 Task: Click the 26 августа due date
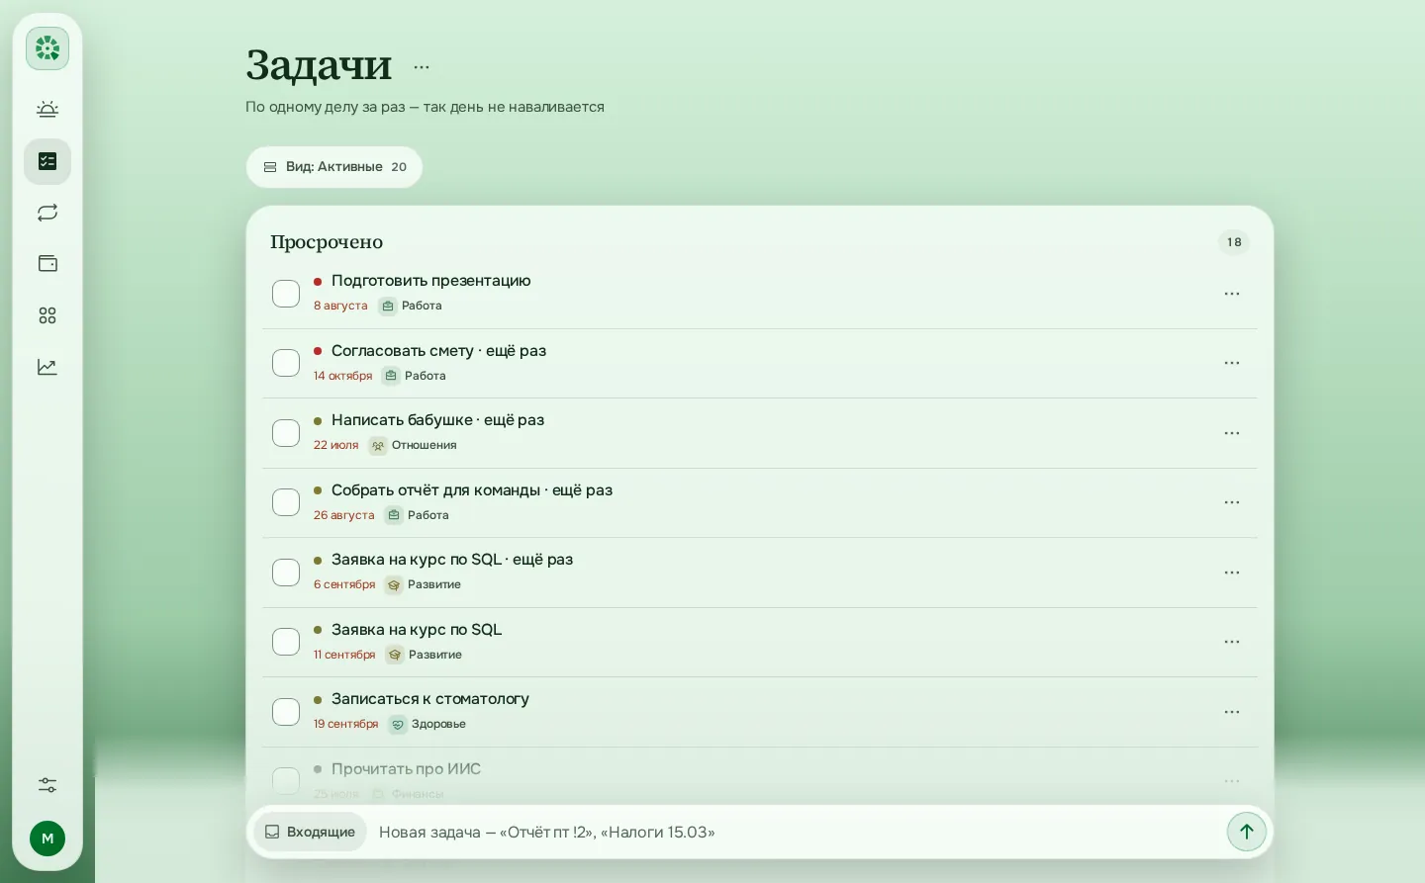(x=343, y=515)
